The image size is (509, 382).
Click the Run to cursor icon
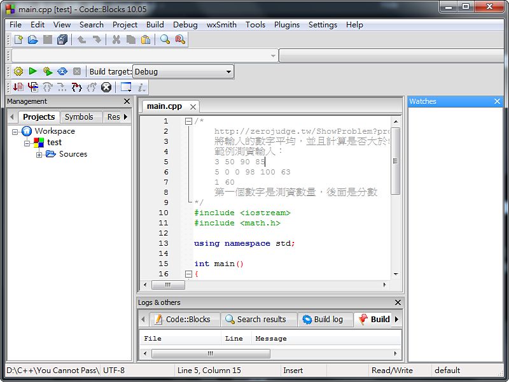click(33, 87)
